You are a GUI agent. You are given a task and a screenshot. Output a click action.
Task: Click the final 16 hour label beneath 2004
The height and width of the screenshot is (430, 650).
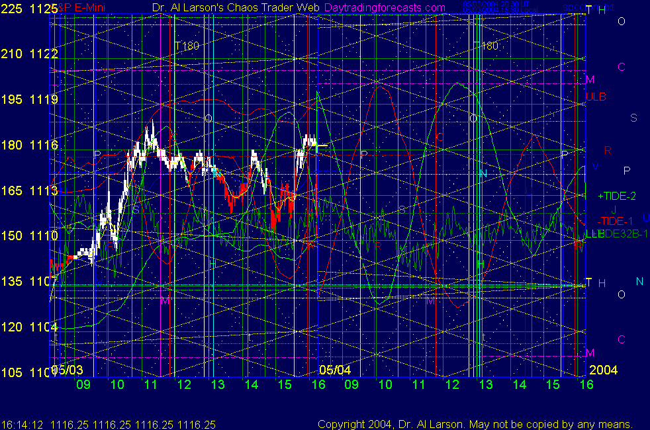pos(586,384)
